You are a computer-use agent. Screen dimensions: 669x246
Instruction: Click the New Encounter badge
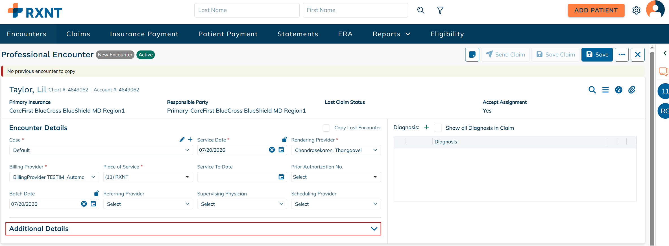click(115, 55)
